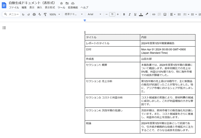Toggle bold formatting
This screenshot has width=201, height=138.
pos(124,14)
